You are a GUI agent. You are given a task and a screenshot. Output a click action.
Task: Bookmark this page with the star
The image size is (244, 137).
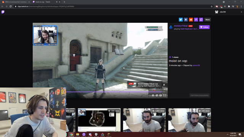[212, 6]
